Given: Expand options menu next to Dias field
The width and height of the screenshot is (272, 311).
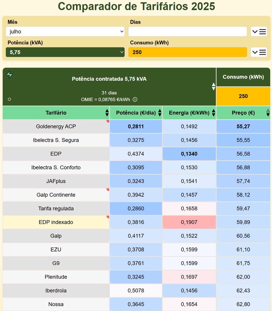Looking at the screenshot, I should pyautogui.click(x=259, y=32).
